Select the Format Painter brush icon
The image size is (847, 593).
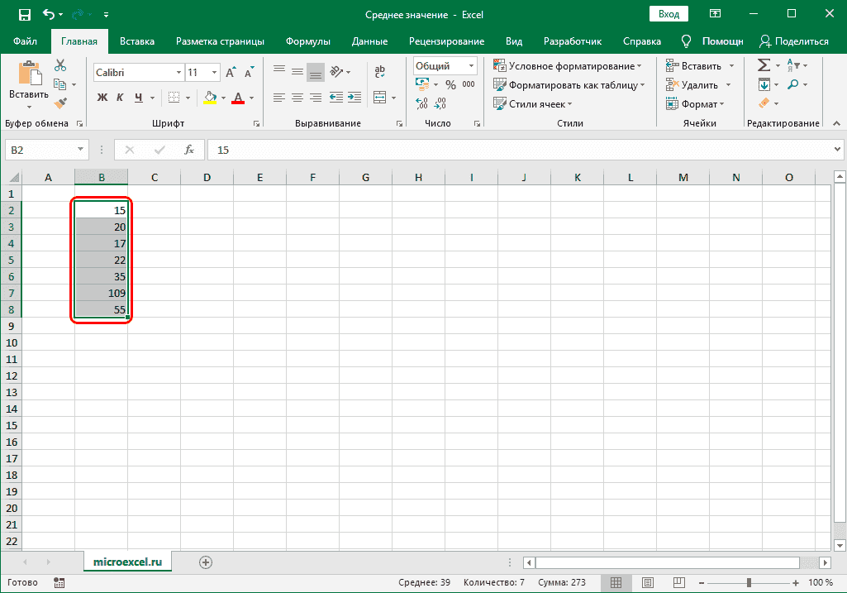(x=60, y=103)
